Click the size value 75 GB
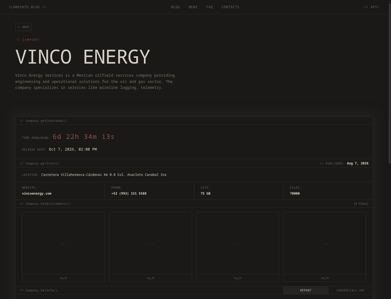Screen dimensions: 391x299 [x=206, y=194]
